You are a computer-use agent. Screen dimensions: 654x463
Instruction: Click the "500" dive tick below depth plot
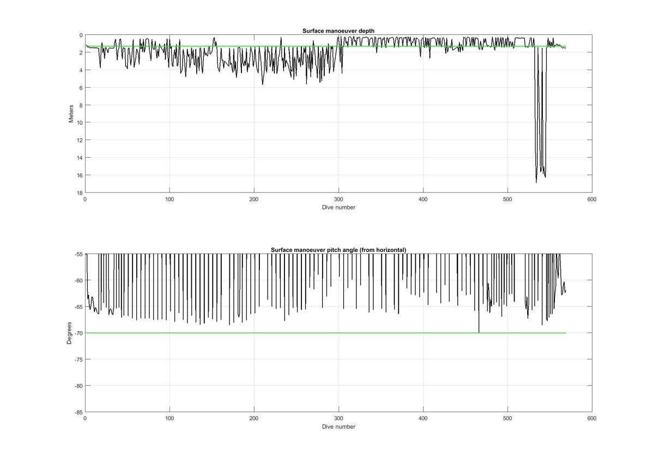[x=507, y=199]
